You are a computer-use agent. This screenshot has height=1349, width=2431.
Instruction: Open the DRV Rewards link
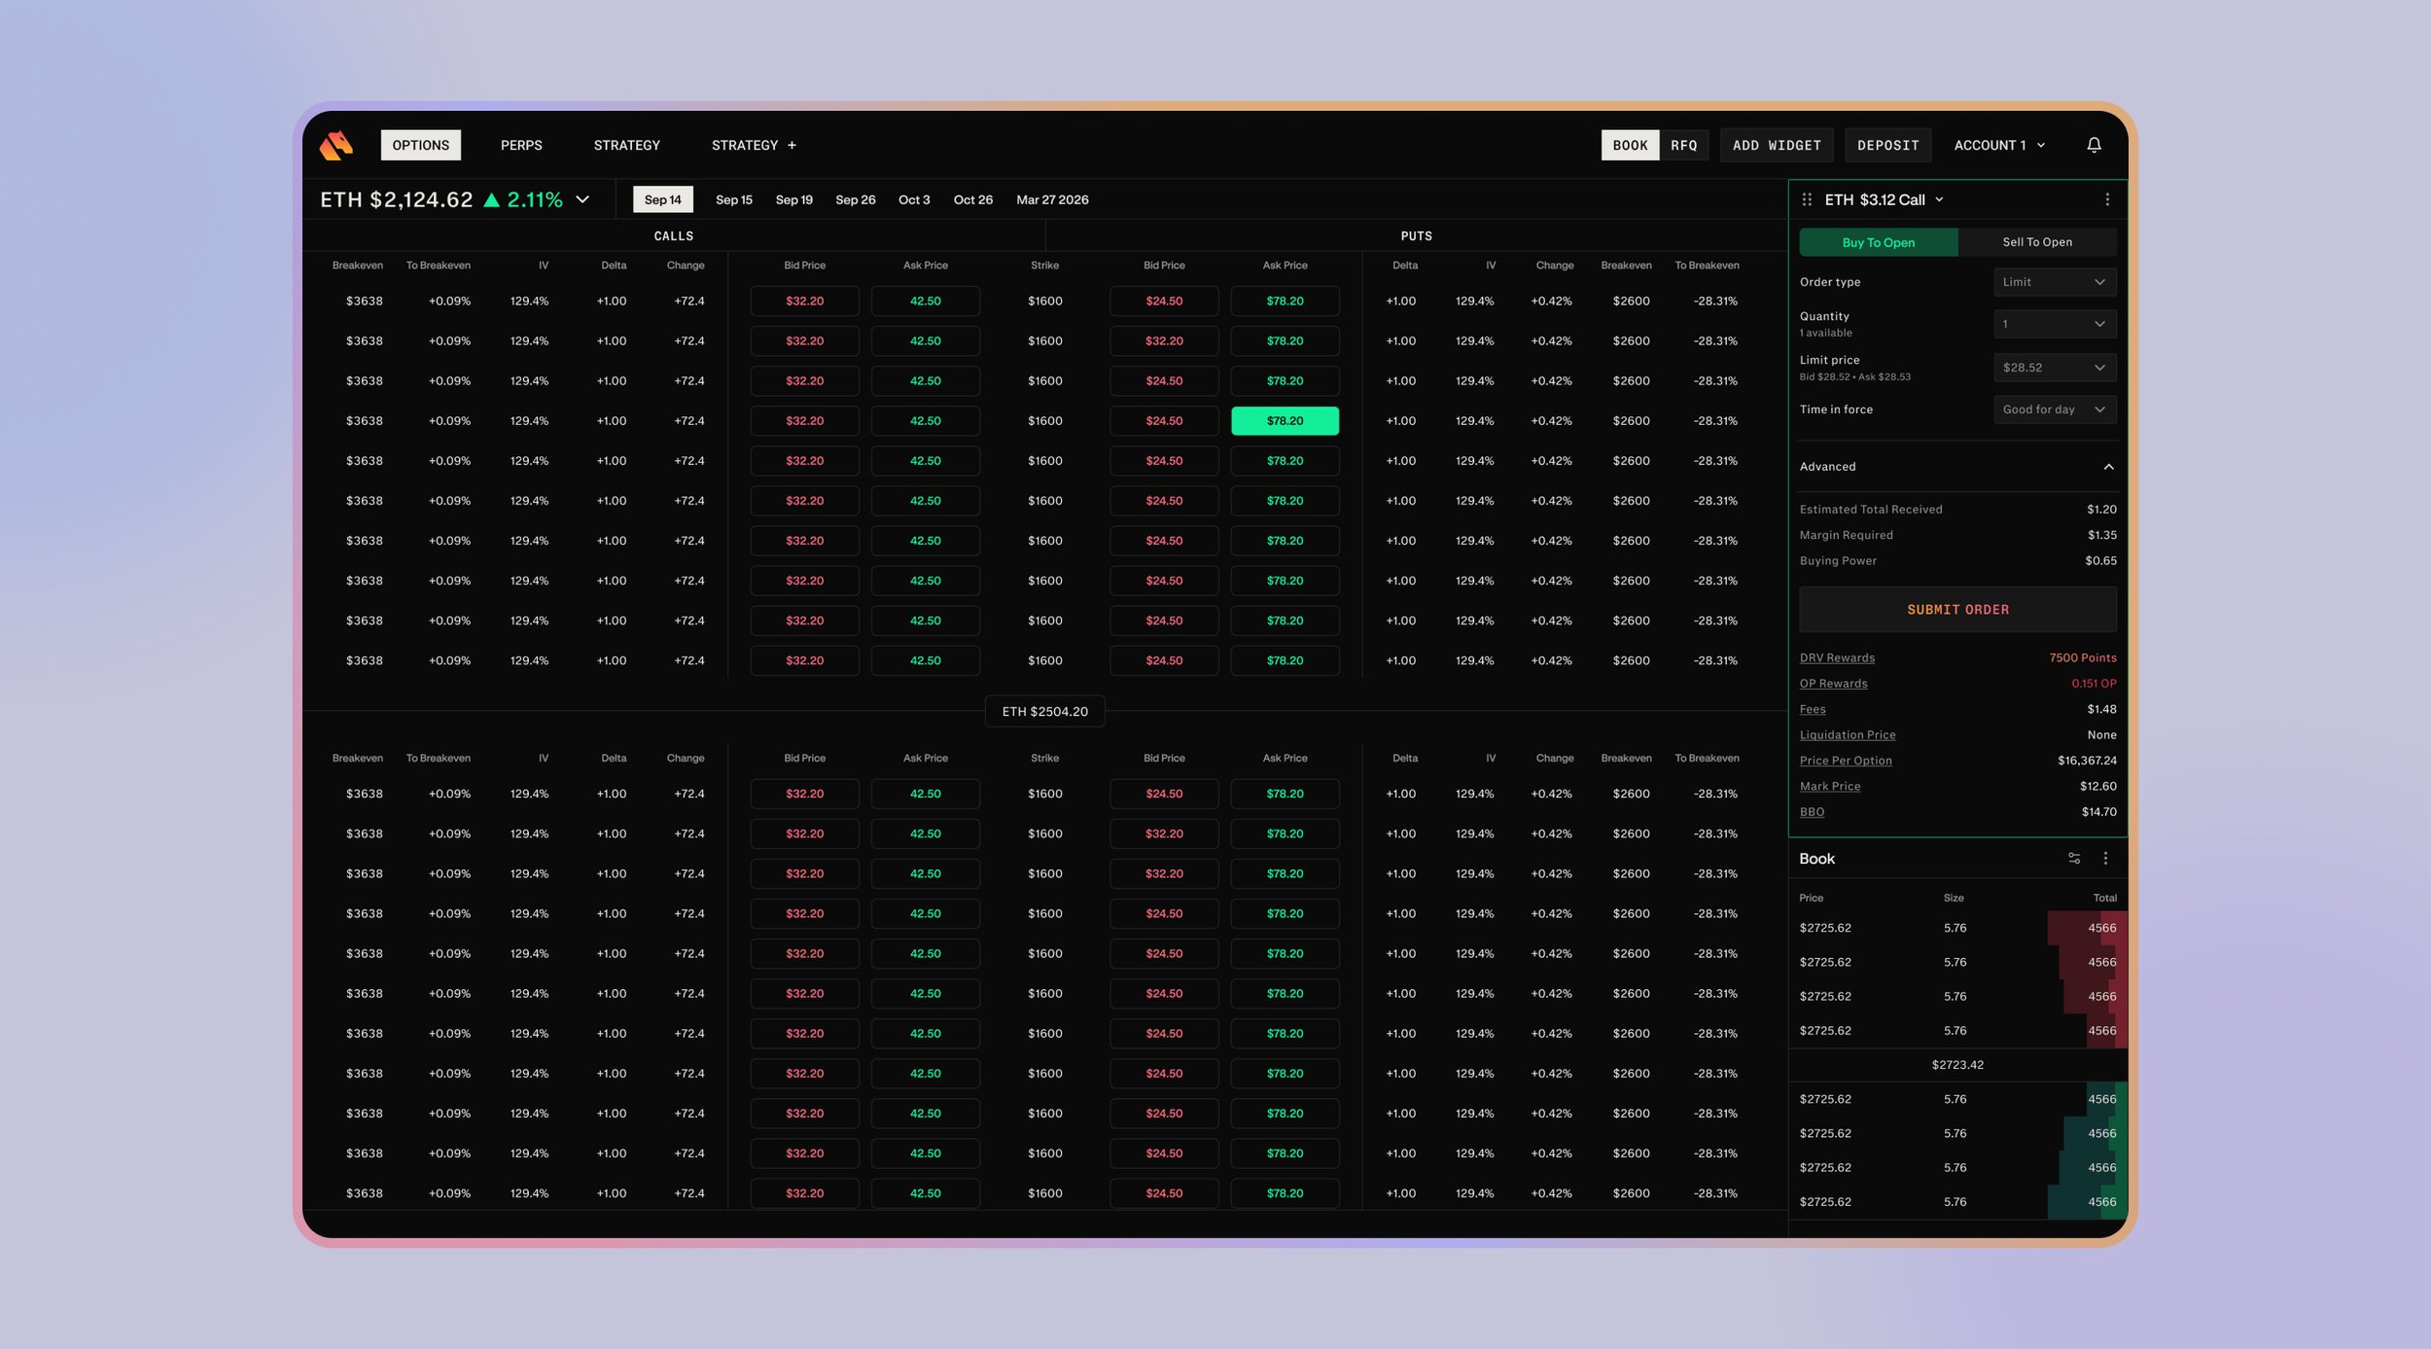[1836, 657]
